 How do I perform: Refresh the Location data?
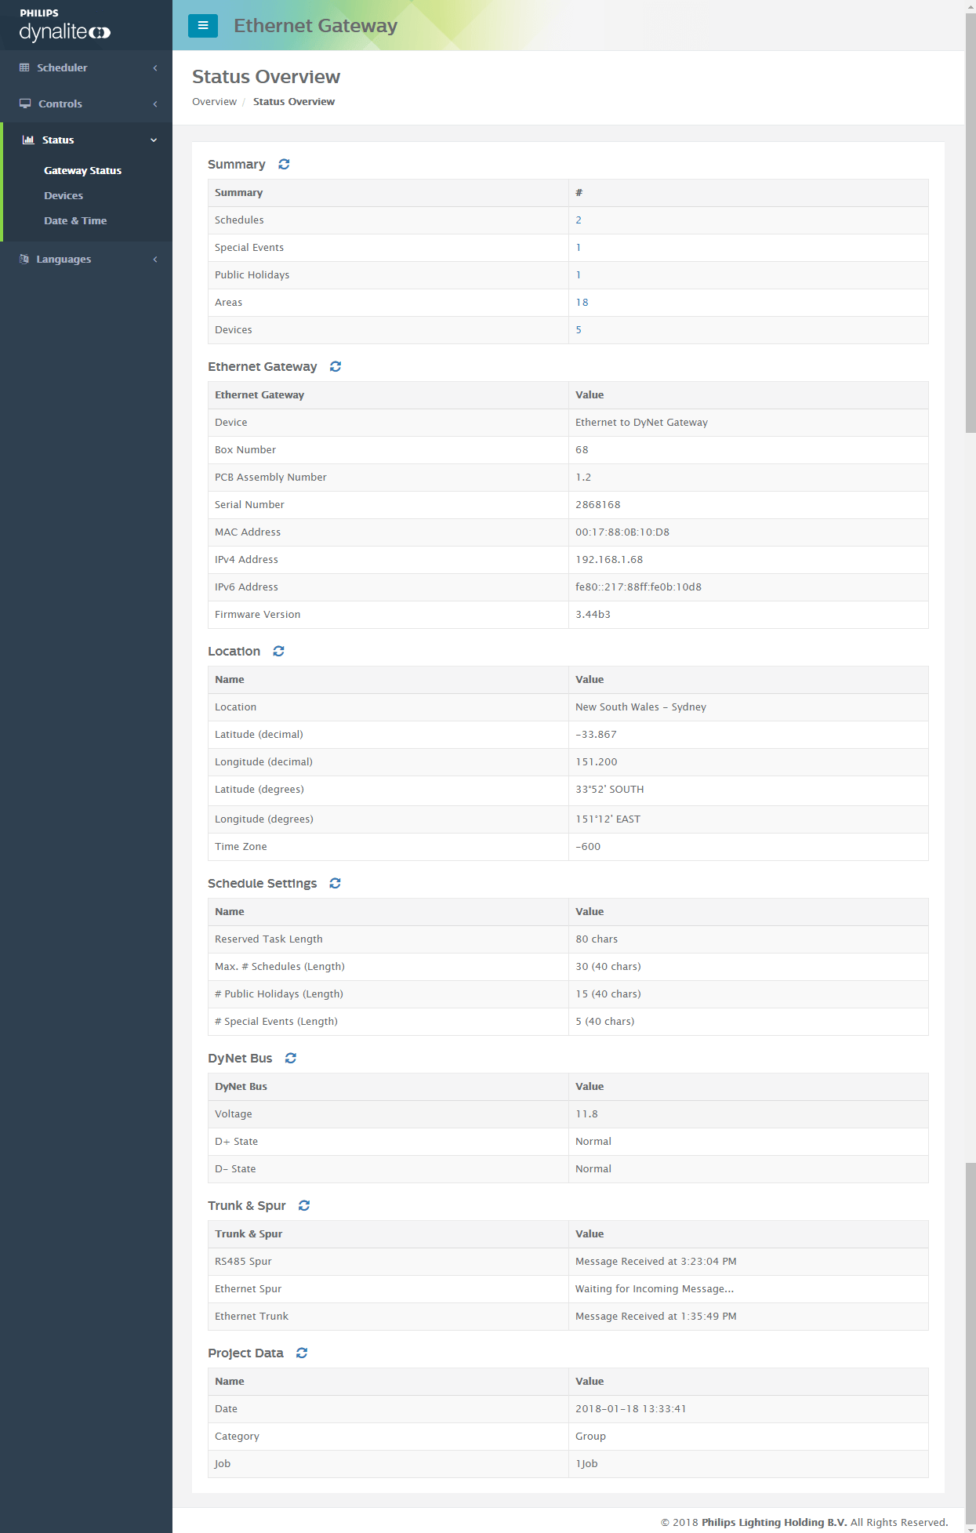point(278,651)
